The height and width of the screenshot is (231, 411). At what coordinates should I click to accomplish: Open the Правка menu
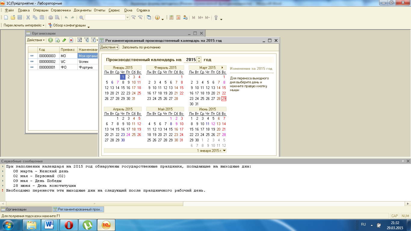(24, 10)
